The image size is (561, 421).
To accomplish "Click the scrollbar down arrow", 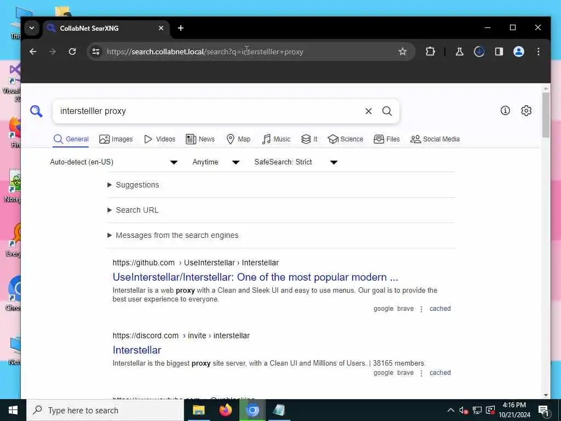I will 546,395.
